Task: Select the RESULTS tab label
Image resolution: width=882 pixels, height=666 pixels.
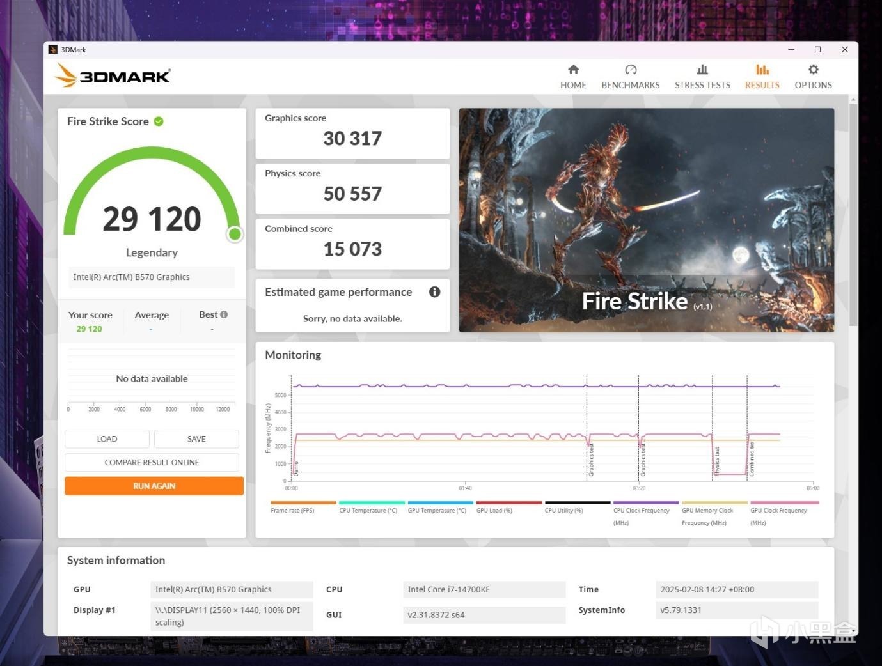Action: tap(762, 85)
